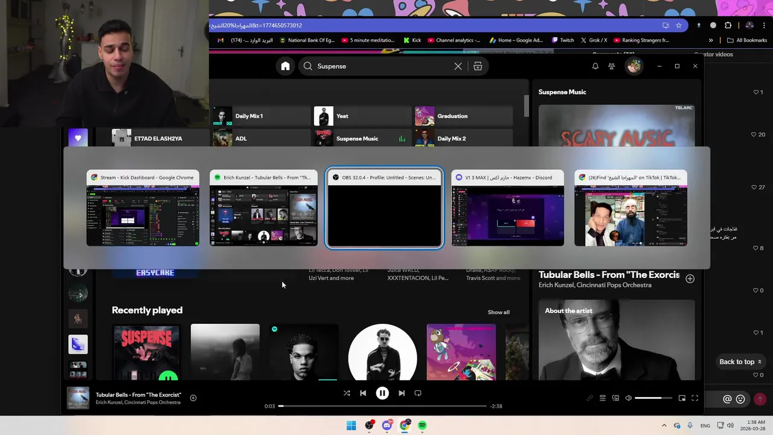
Task: Open Spotify What's New bell
Action: coord(595,66)
